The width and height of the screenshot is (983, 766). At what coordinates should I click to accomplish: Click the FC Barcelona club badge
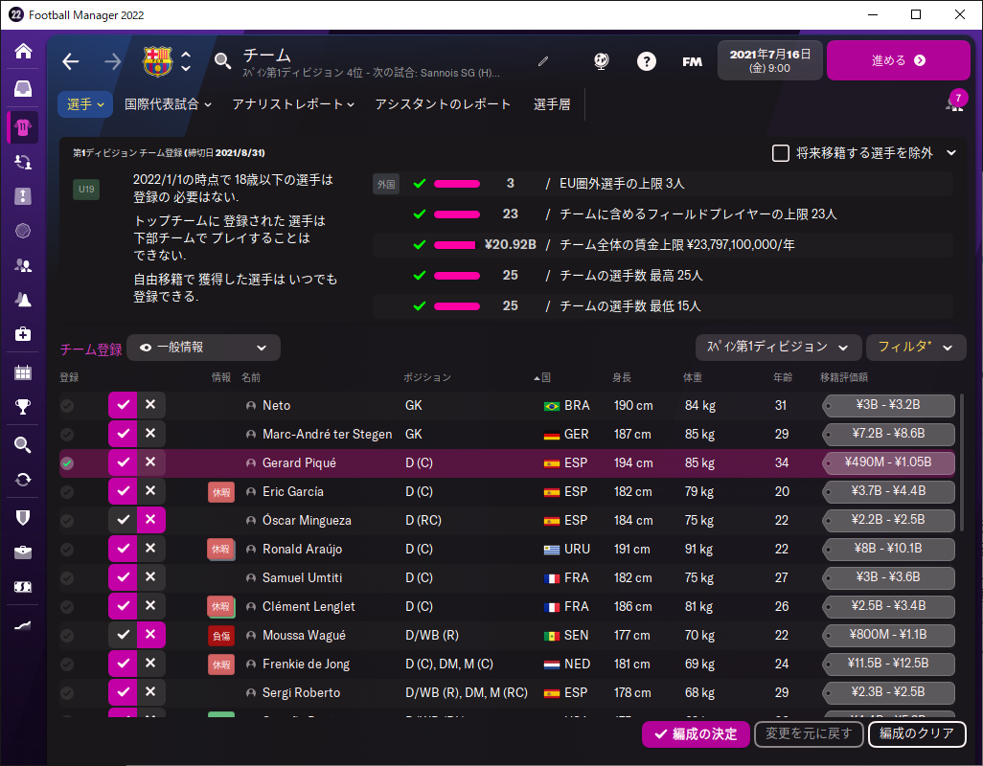(157, 61)
